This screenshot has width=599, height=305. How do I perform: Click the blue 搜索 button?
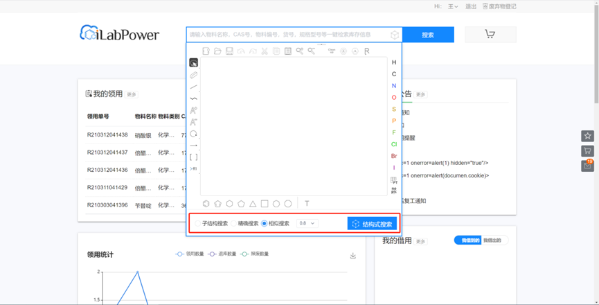tap(428, 35)
